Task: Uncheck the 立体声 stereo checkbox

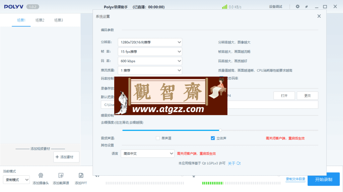Action: (213, 138)
